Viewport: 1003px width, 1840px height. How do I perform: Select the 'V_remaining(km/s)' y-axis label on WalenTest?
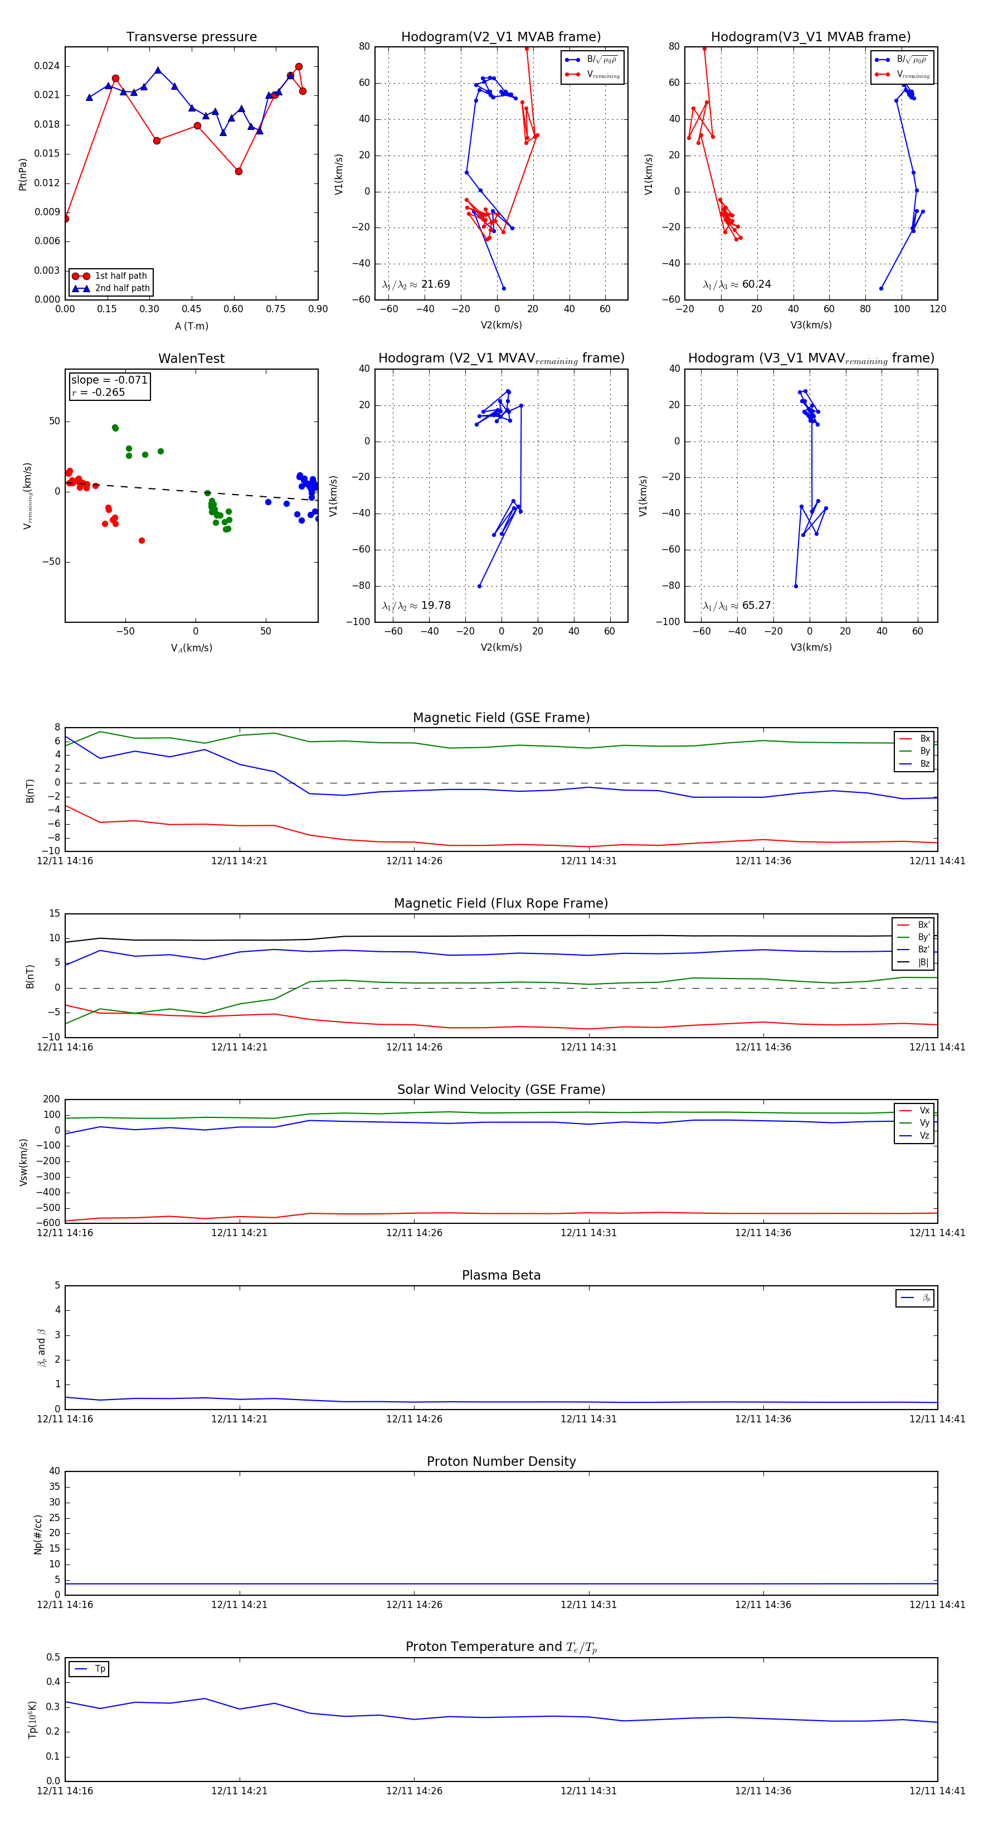[x=27, y=496]
